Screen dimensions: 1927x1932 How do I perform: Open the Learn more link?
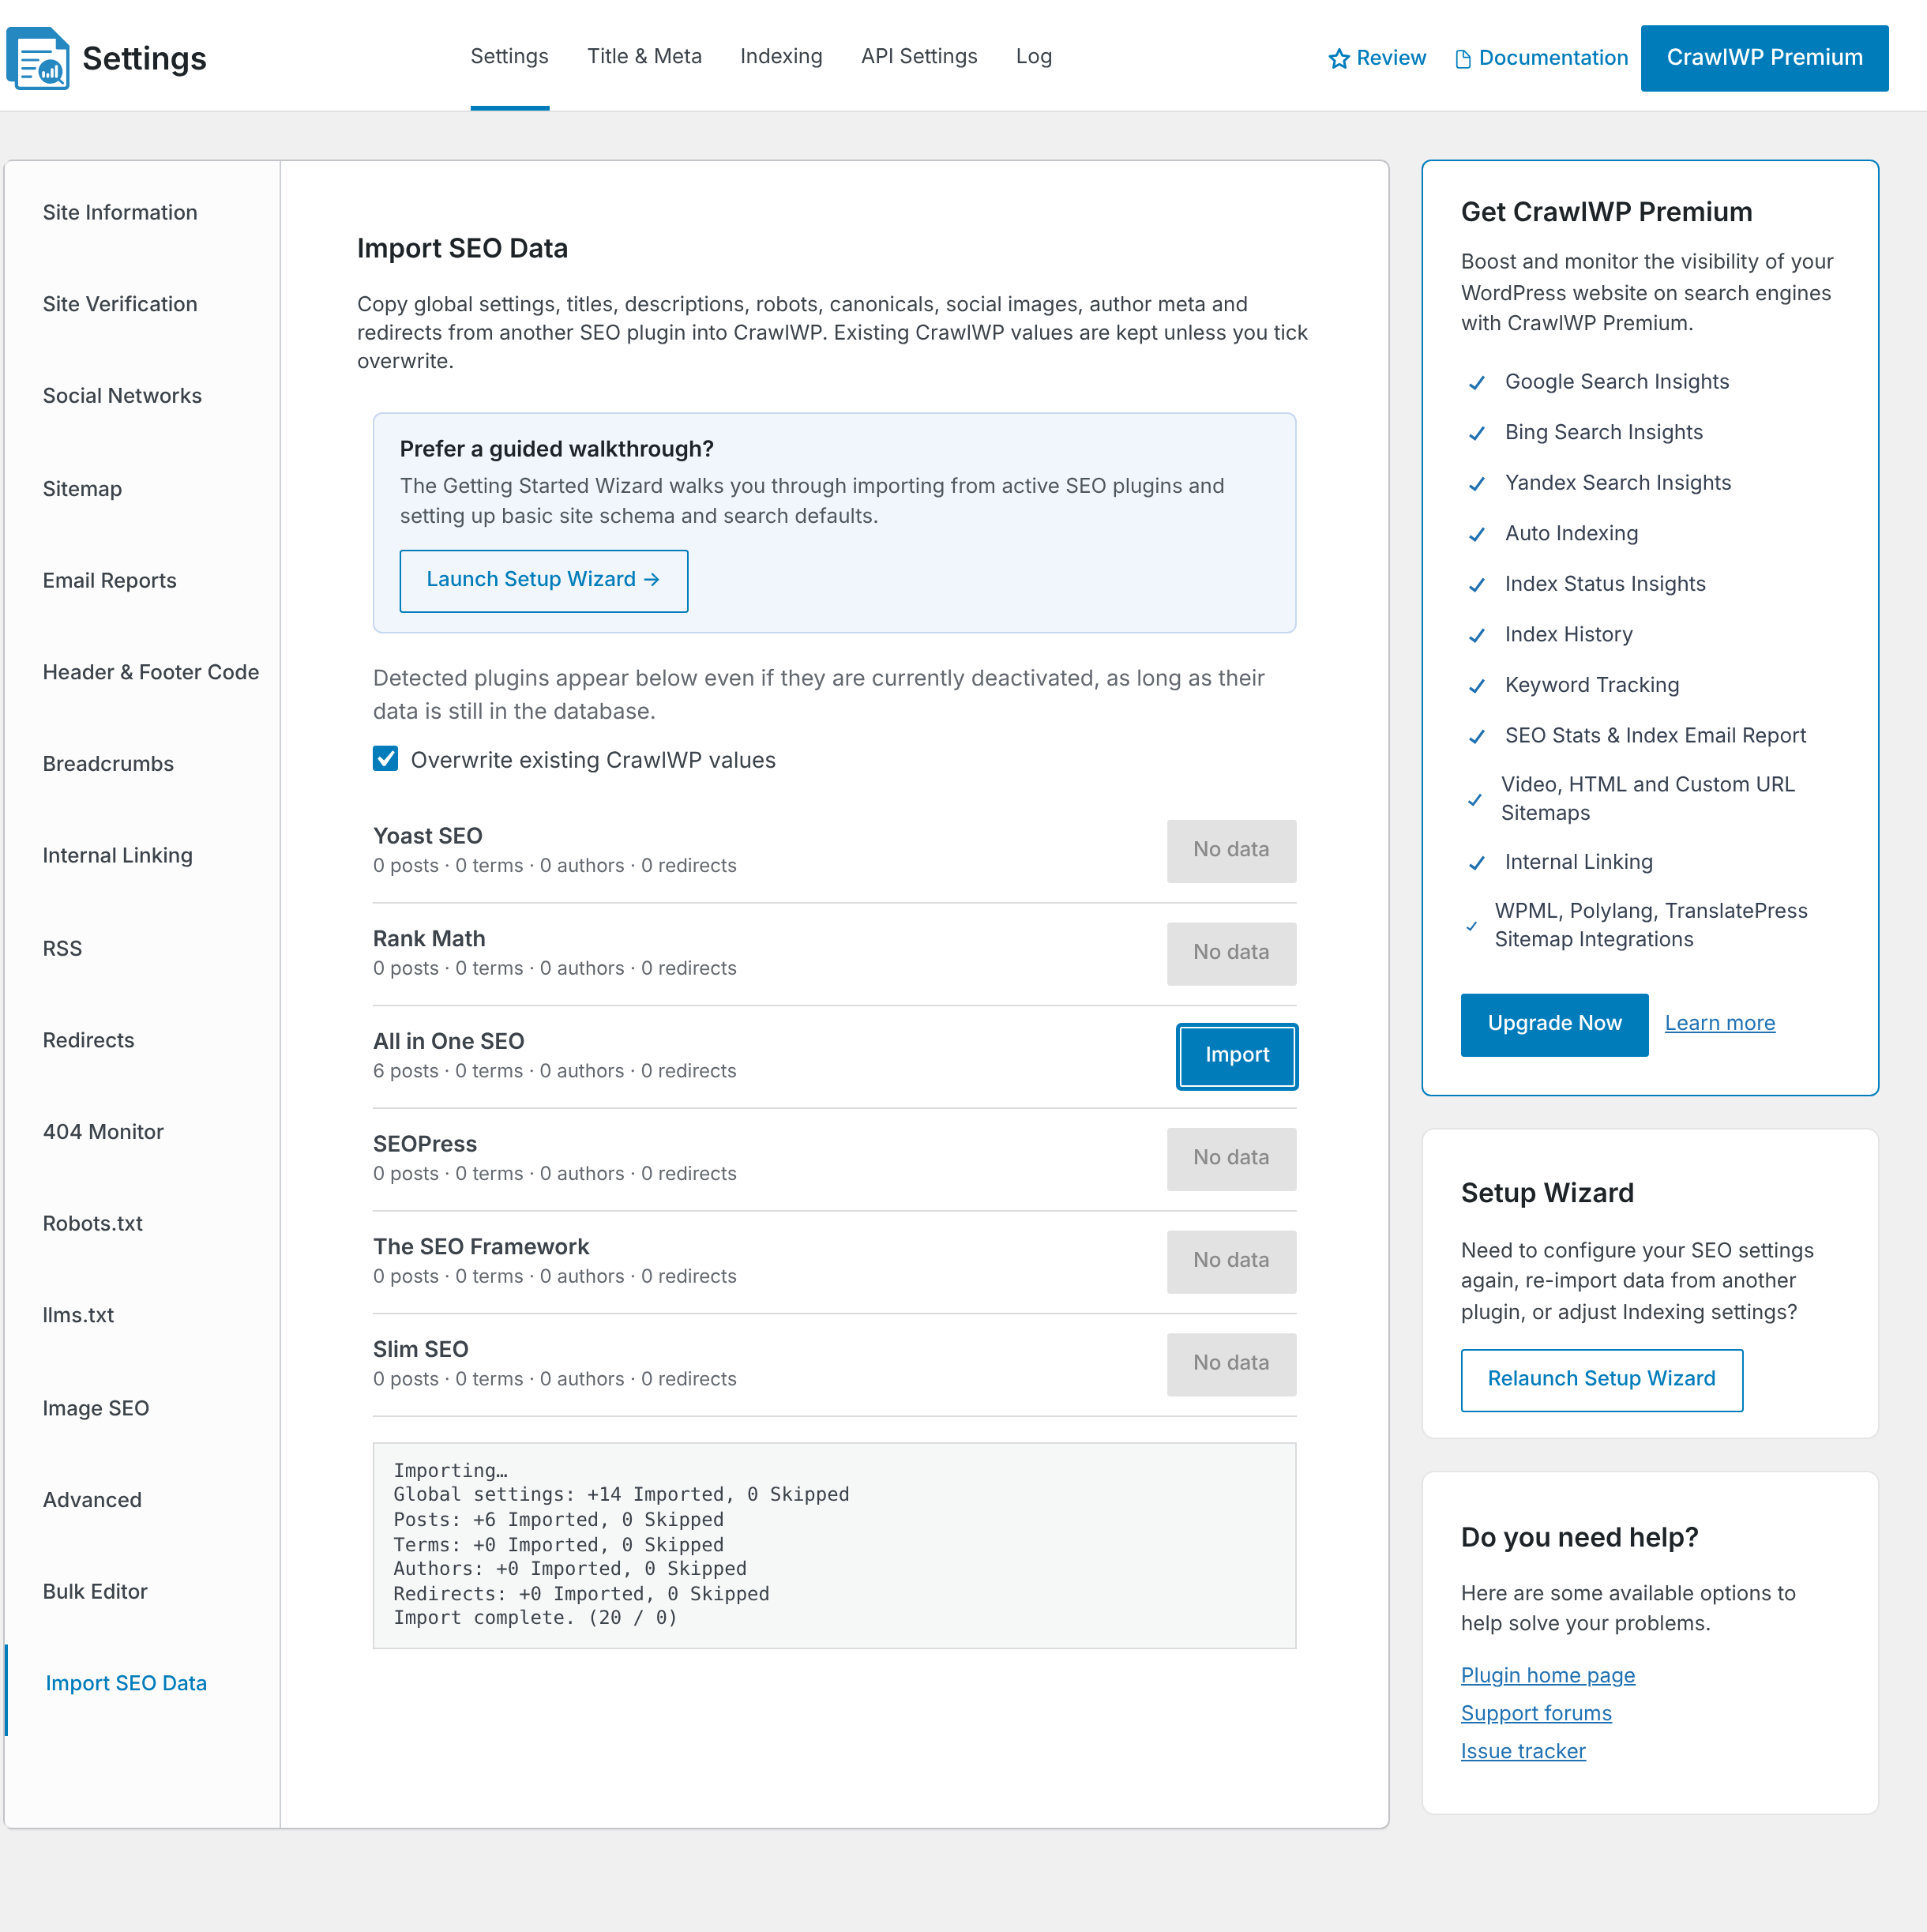1719,1023
